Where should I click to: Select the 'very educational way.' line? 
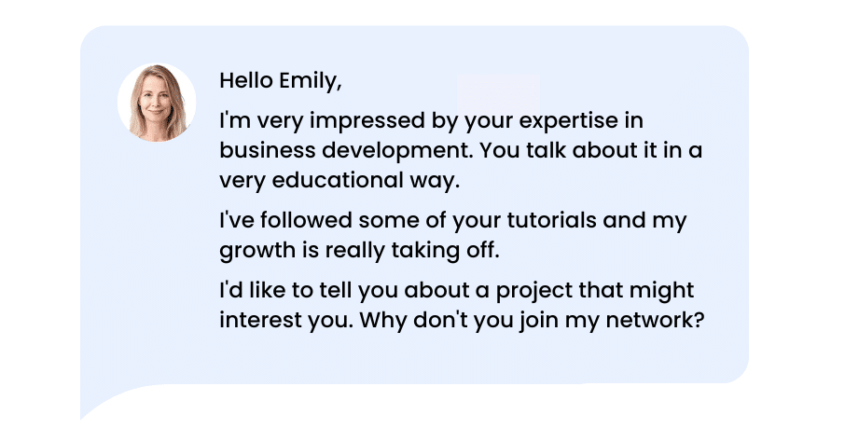[x=339, y=180]
